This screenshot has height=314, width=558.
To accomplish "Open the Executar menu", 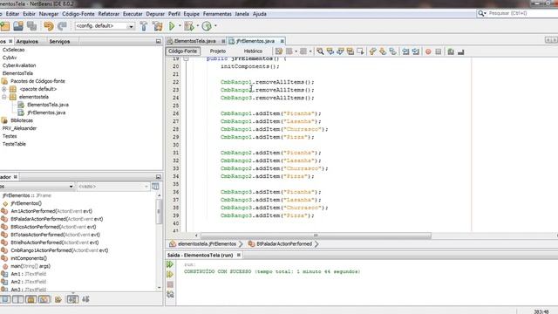I will [133, 14].
